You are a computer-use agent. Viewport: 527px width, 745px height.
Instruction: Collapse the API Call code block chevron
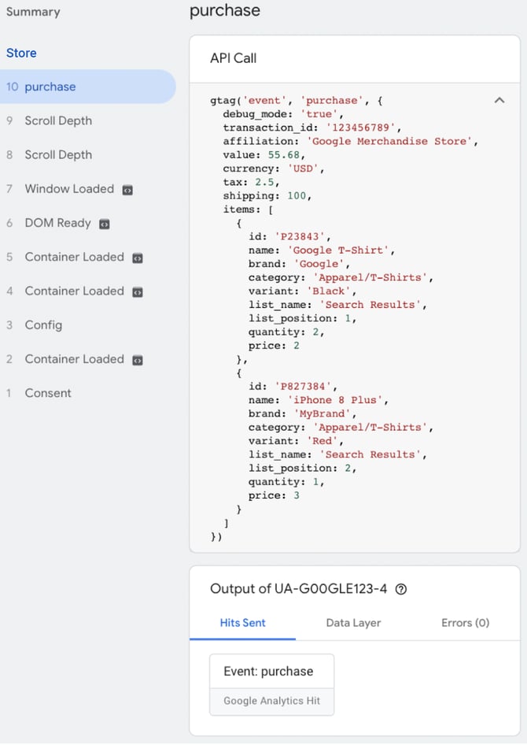[x=499, y=101]
